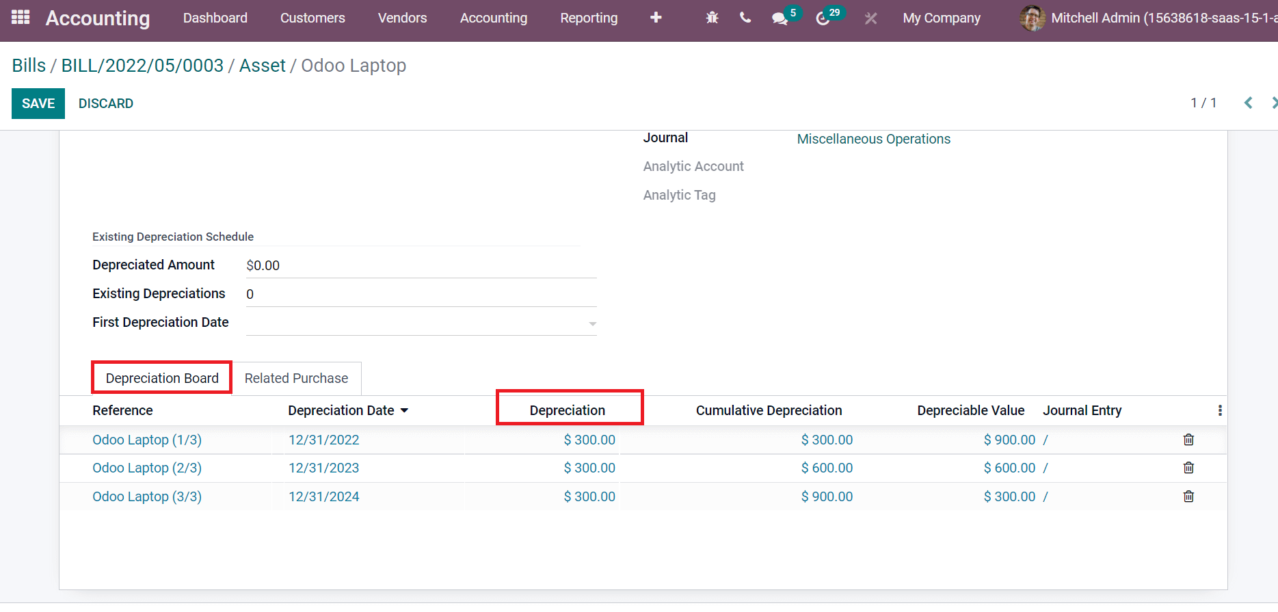Discard the changes
Screen dimensions: 1278x612
pos(106,103)
